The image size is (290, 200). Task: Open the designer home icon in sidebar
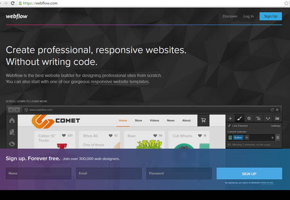pos(12,120)
